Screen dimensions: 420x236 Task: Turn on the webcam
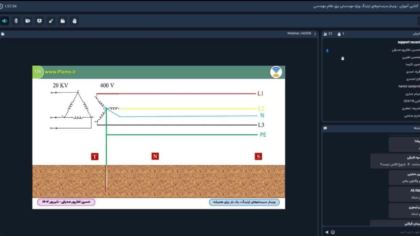coord(28,21)
